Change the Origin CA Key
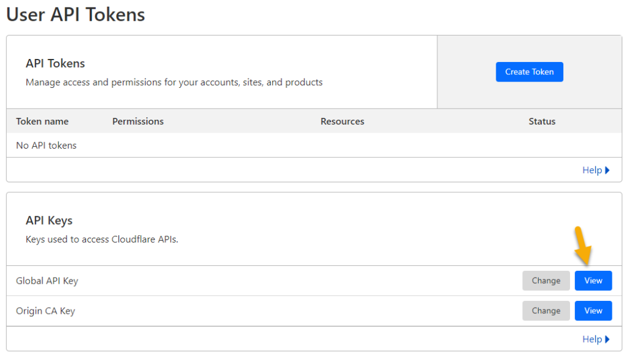 tap(545, 311)
